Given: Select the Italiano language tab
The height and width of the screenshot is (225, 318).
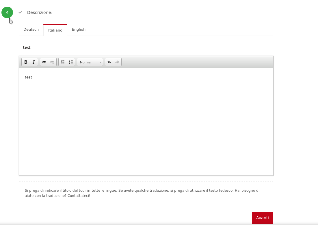Looking at the screenshot, I should point(55,30).
